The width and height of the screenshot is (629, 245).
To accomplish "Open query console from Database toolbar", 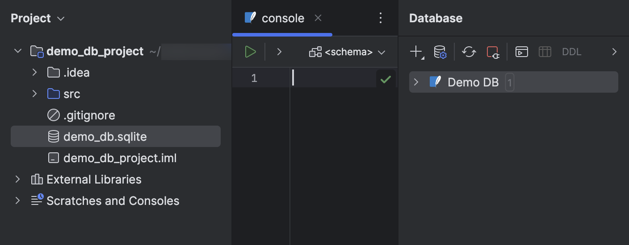I will tap(521, 52).
